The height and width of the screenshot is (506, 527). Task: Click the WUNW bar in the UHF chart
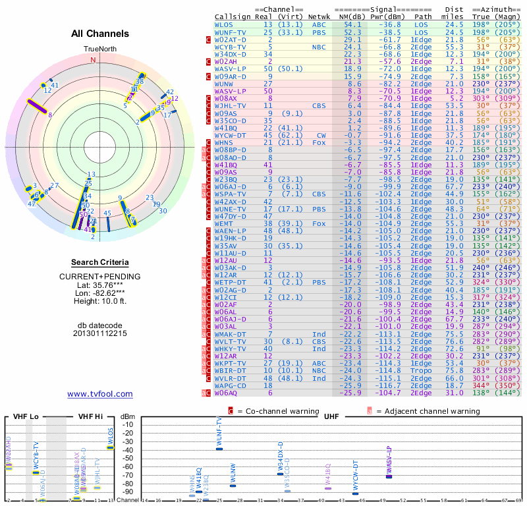pos(233,486)
